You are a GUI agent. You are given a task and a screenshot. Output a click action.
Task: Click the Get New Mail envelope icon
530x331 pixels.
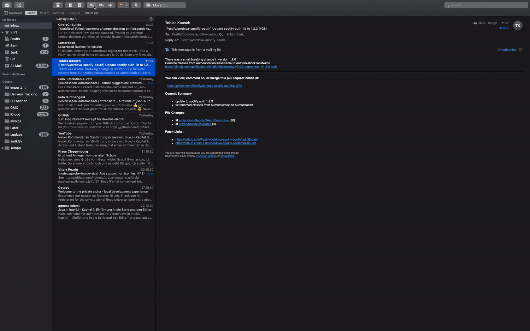[7, 5]
